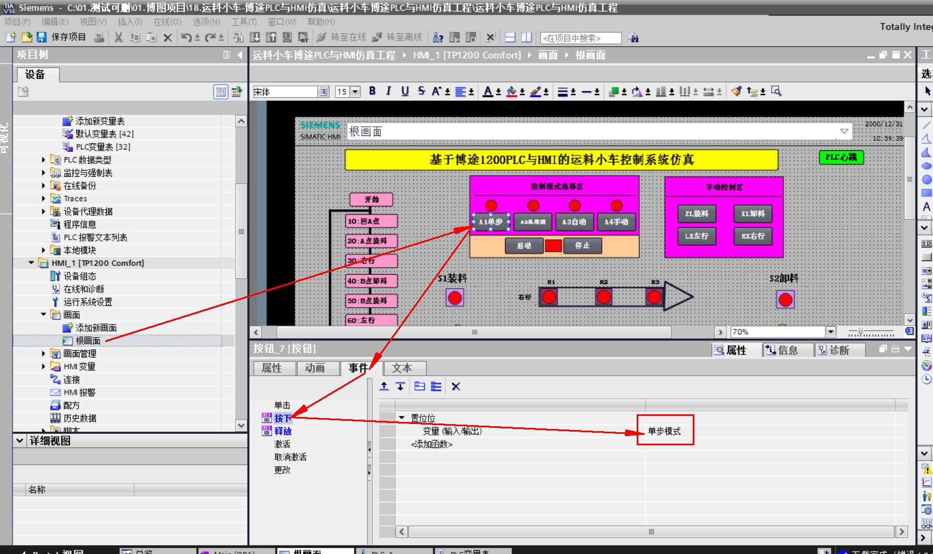Viewport: 933px width, 554px height.
Task: Select 单击 event in list
Action: coord(282,405)
